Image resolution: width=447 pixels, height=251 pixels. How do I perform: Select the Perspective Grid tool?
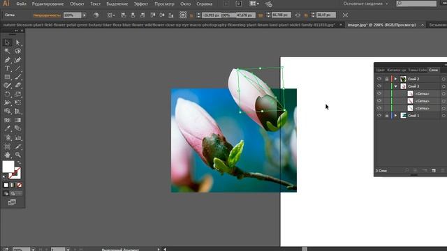[x=17, y=112]
